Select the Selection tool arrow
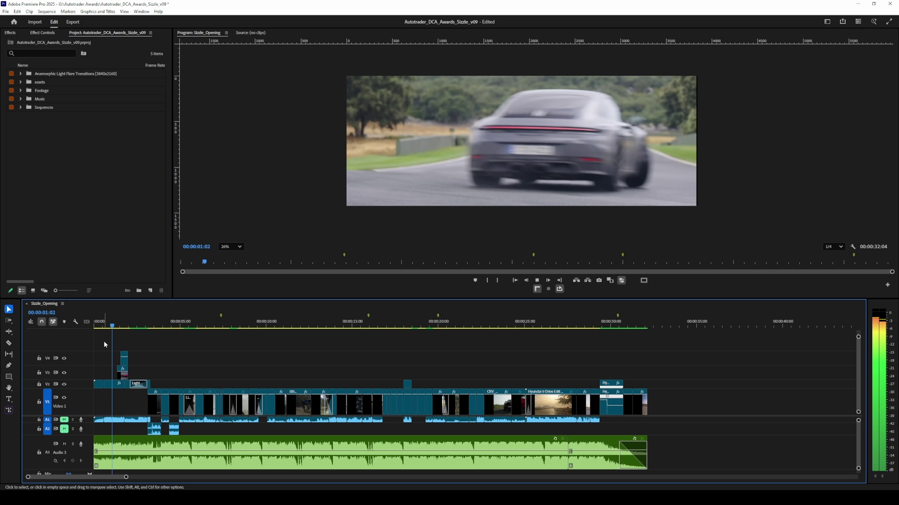Viewport: 899px width, 505px height. coord(9,309)
